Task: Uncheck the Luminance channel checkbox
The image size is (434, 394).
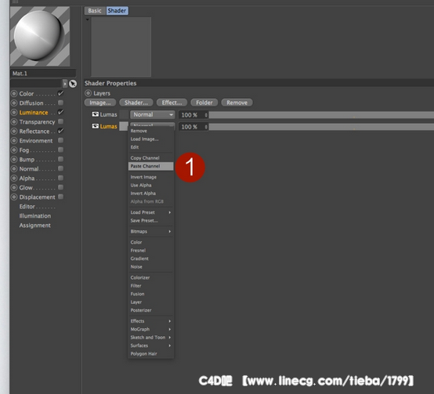Action: coord(60,112)
